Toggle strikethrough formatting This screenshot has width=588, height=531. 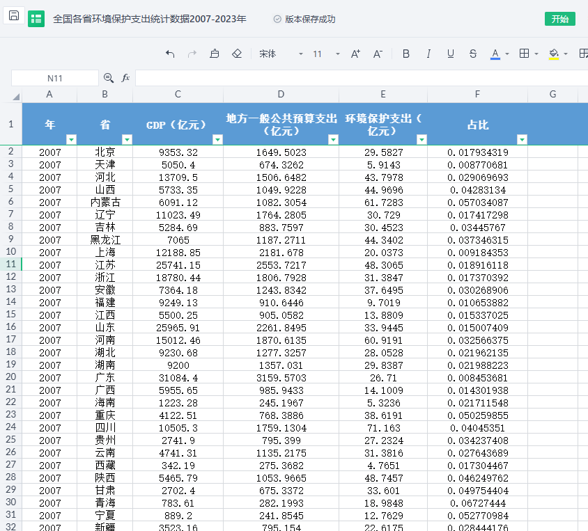coord(473,54)
